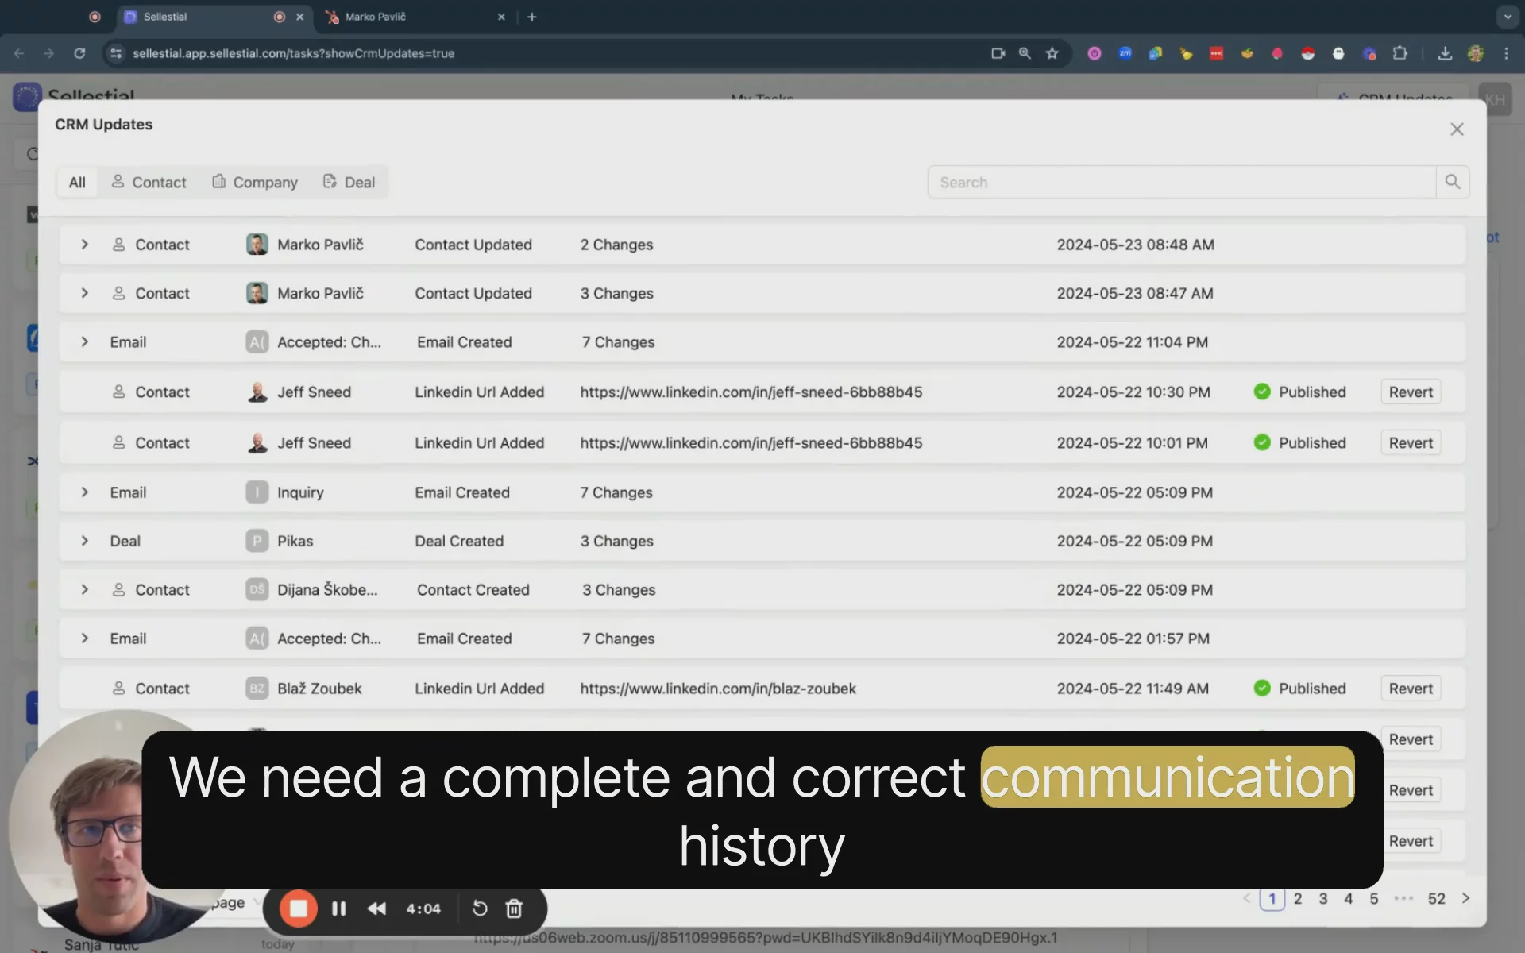Expand the first Marko Pavlič Contact Updated row
The image size is (1525, 953).
85,245
